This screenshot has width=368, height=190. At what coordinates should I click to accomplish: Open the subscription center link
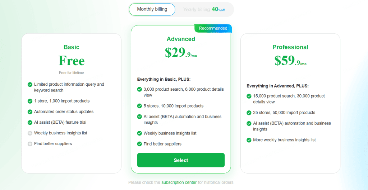(x=179, y=182)
